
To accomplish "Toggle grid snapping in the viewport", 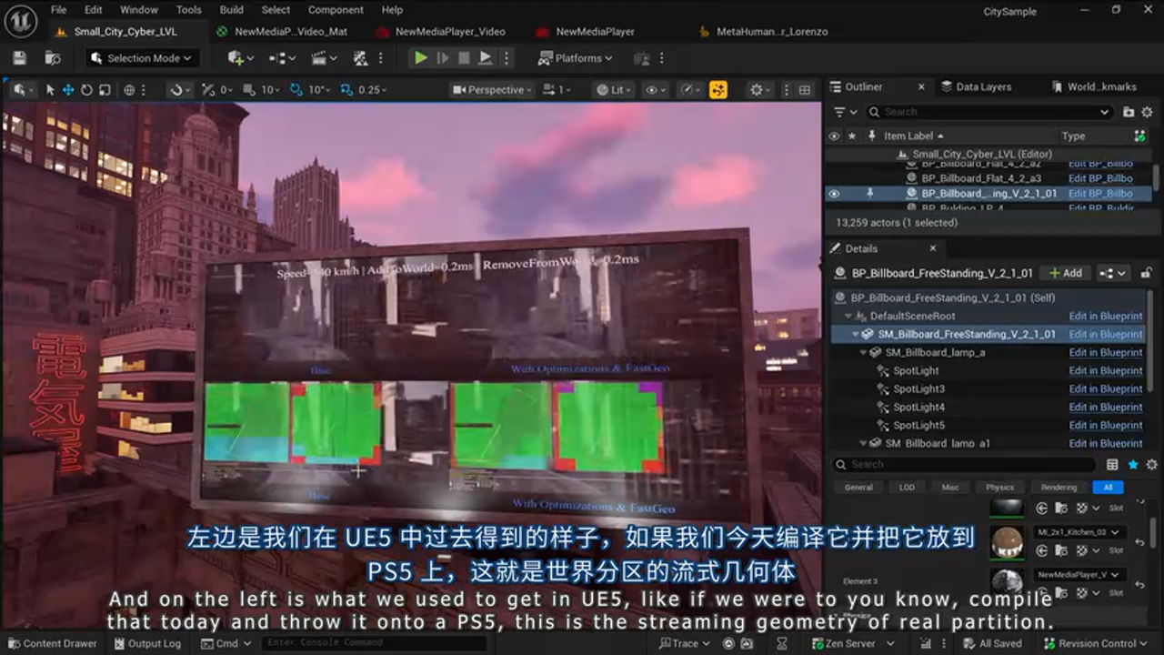I will [x=248, y=89].
